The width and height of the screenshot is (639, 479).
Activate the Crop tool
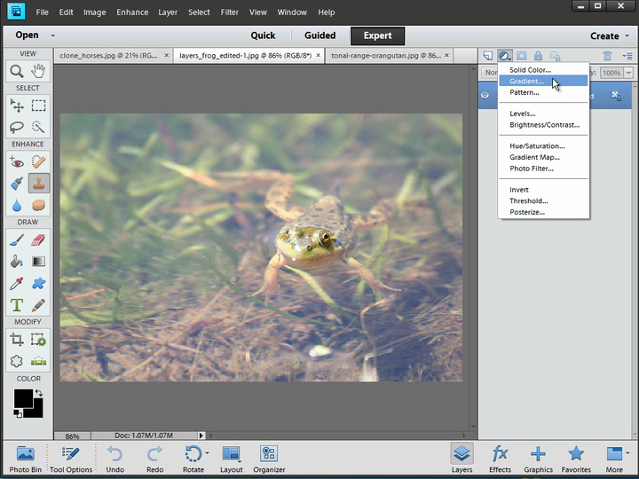tap(17, 339)
